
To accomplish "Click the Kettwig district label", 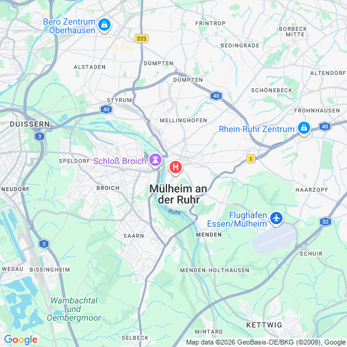I will coord(264,325).
